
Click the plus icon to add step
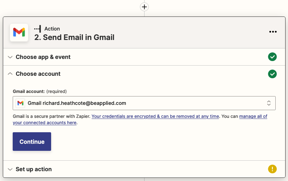(x=144, y=7)
